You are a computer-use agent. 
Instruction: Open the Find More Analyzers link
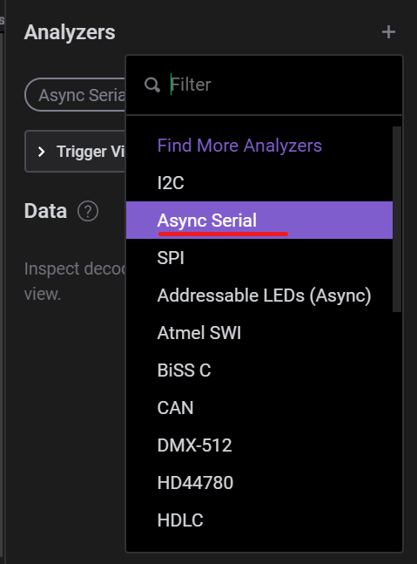tap(239, 146)
